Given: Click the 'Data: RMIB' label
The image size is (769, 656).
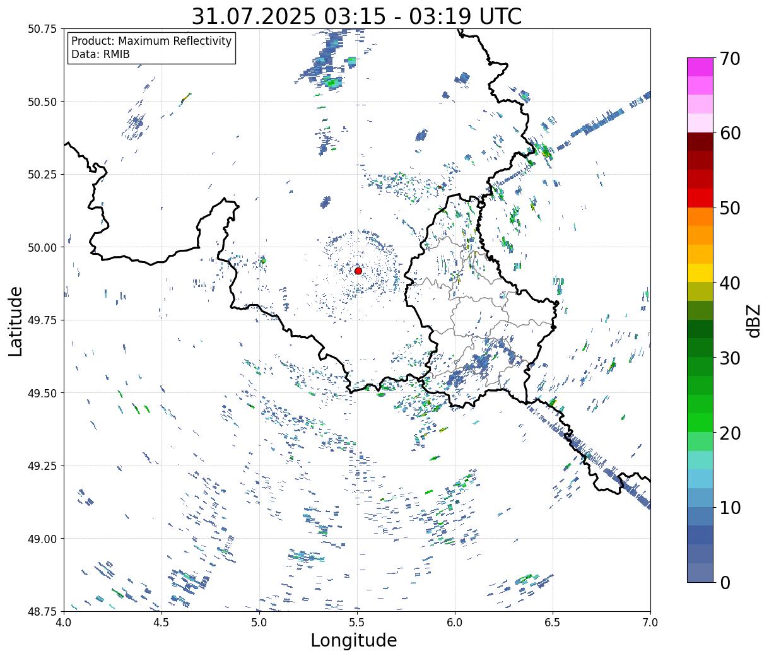Looking at the screenshot, I should click(x=100, y=54).
